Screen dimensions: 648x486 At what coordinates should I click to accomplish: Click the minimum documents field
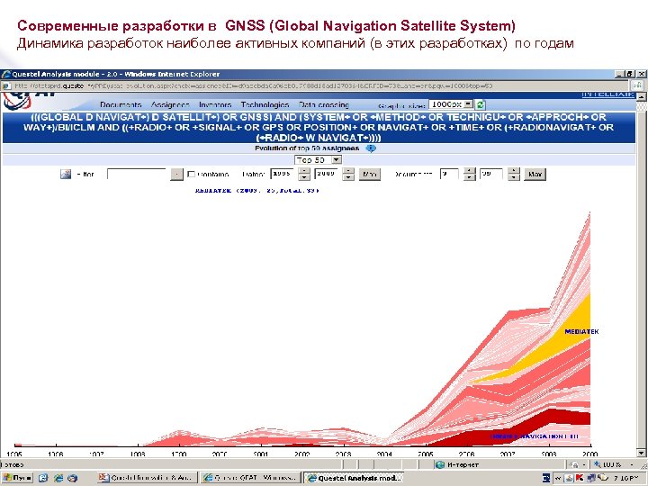449,174
